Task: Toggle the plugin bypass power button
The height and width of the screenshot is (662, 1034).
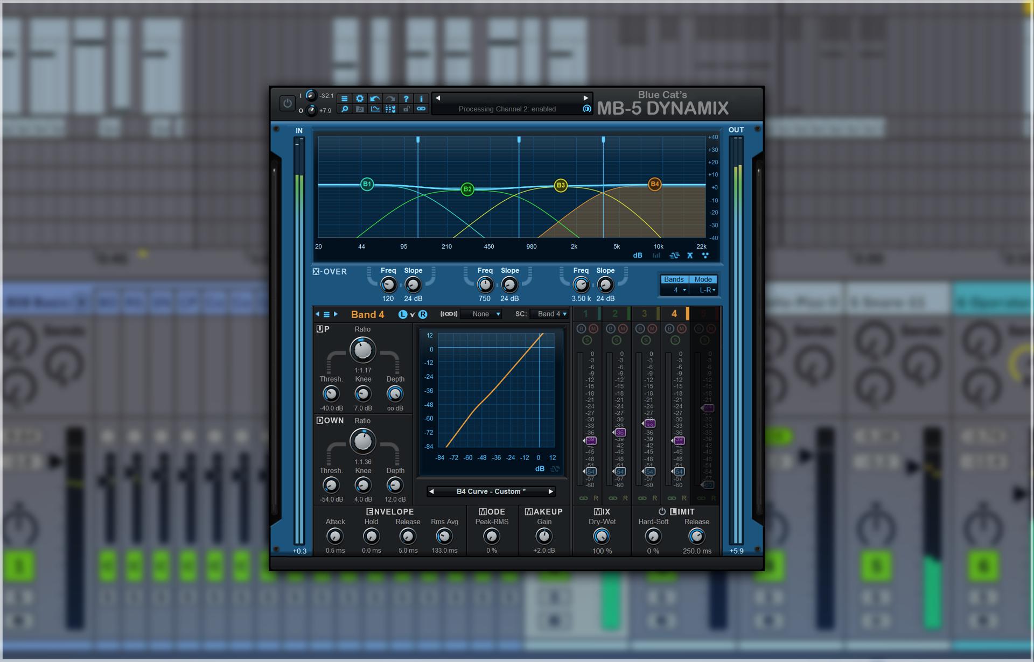Action: click(x=287, y=103)
